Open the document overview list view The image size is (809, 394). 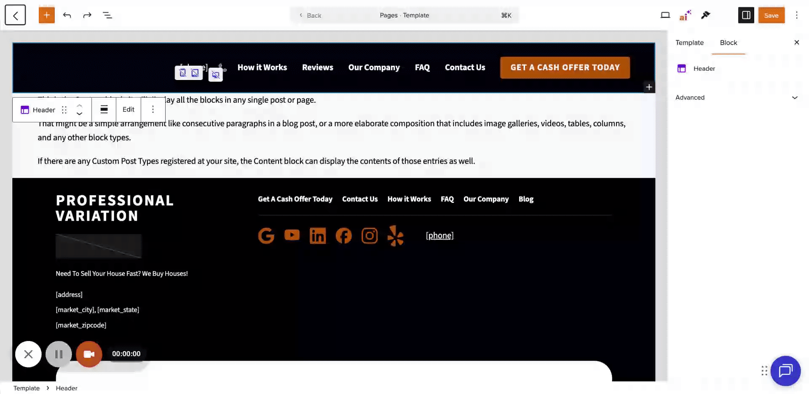click(107, 15)
